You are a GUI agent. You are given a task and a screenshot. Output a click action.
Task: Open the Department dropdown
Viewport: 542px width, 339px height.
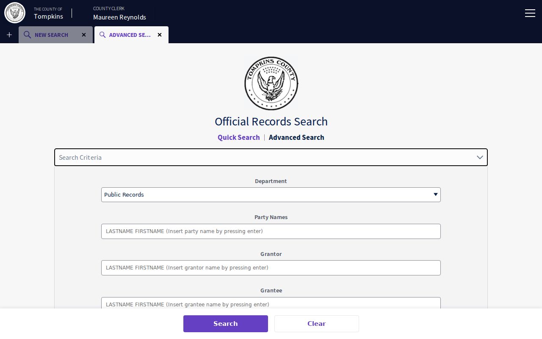point(271,195)
